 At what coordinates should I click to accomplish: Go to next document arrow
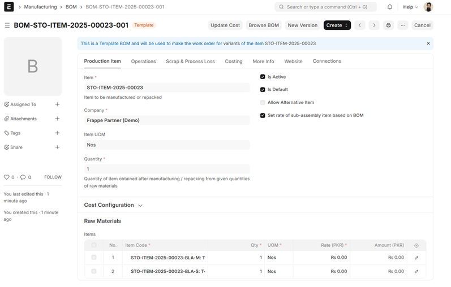(x=374, y=25)
